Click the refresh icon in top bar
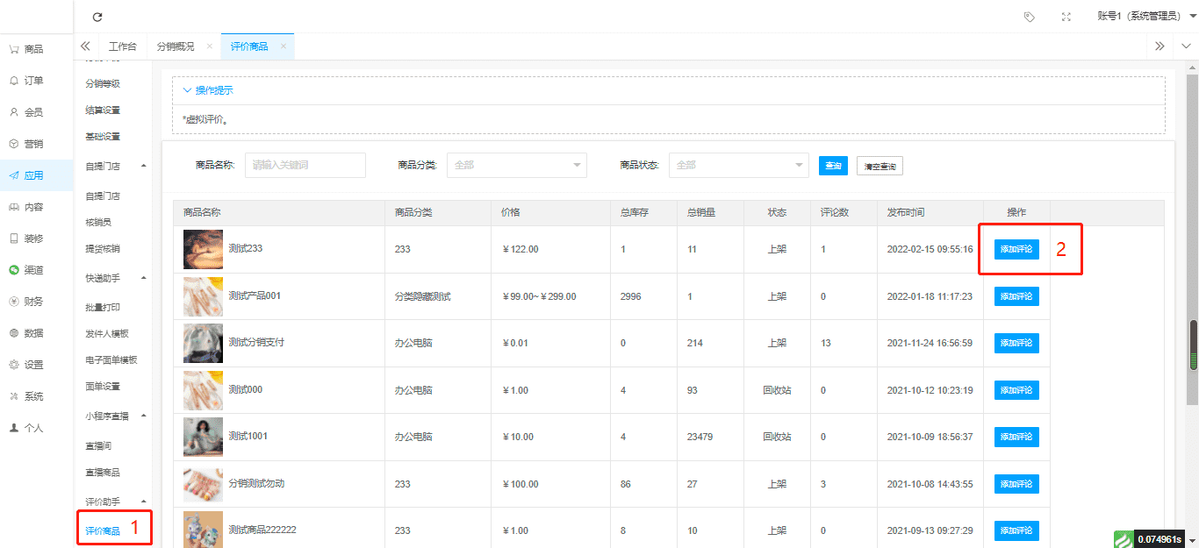1199x548 pixels. (97, 17)
